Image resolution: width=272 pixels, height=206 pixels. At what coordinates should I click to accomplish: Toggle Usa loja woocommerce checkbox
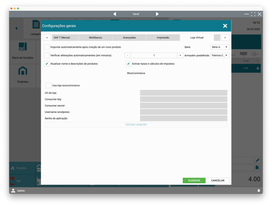pos(49,85)
